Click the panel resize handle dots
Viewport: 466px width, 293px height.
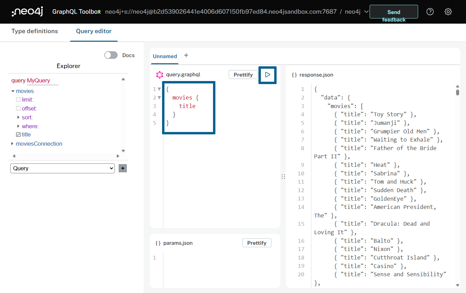pyautogui.click(x=283, y=176)
